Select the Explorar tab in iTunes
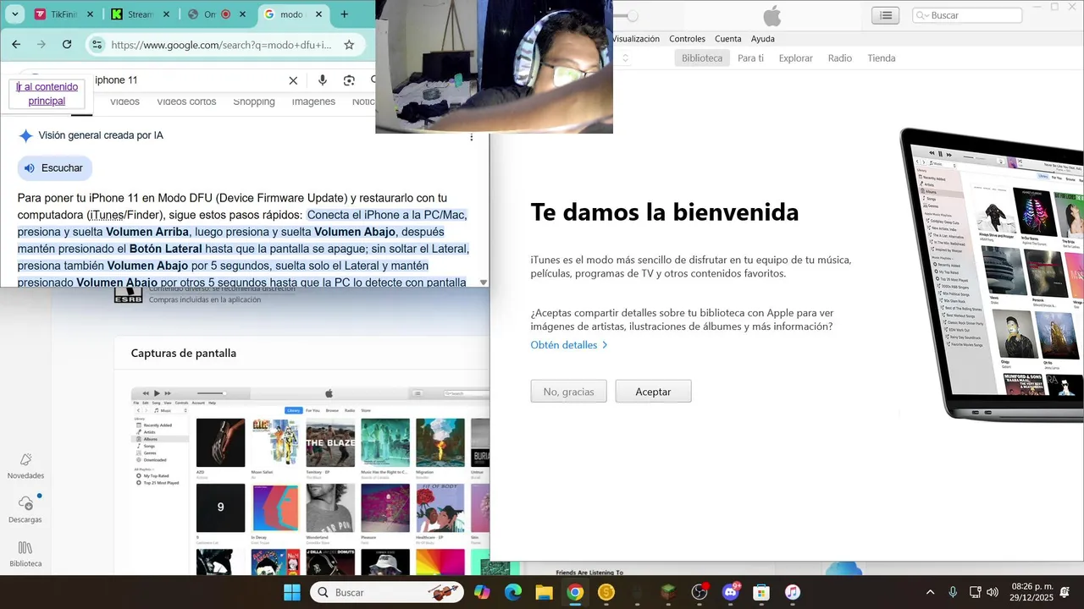This screenshot has height=609, width=1084. pos(796,58)
